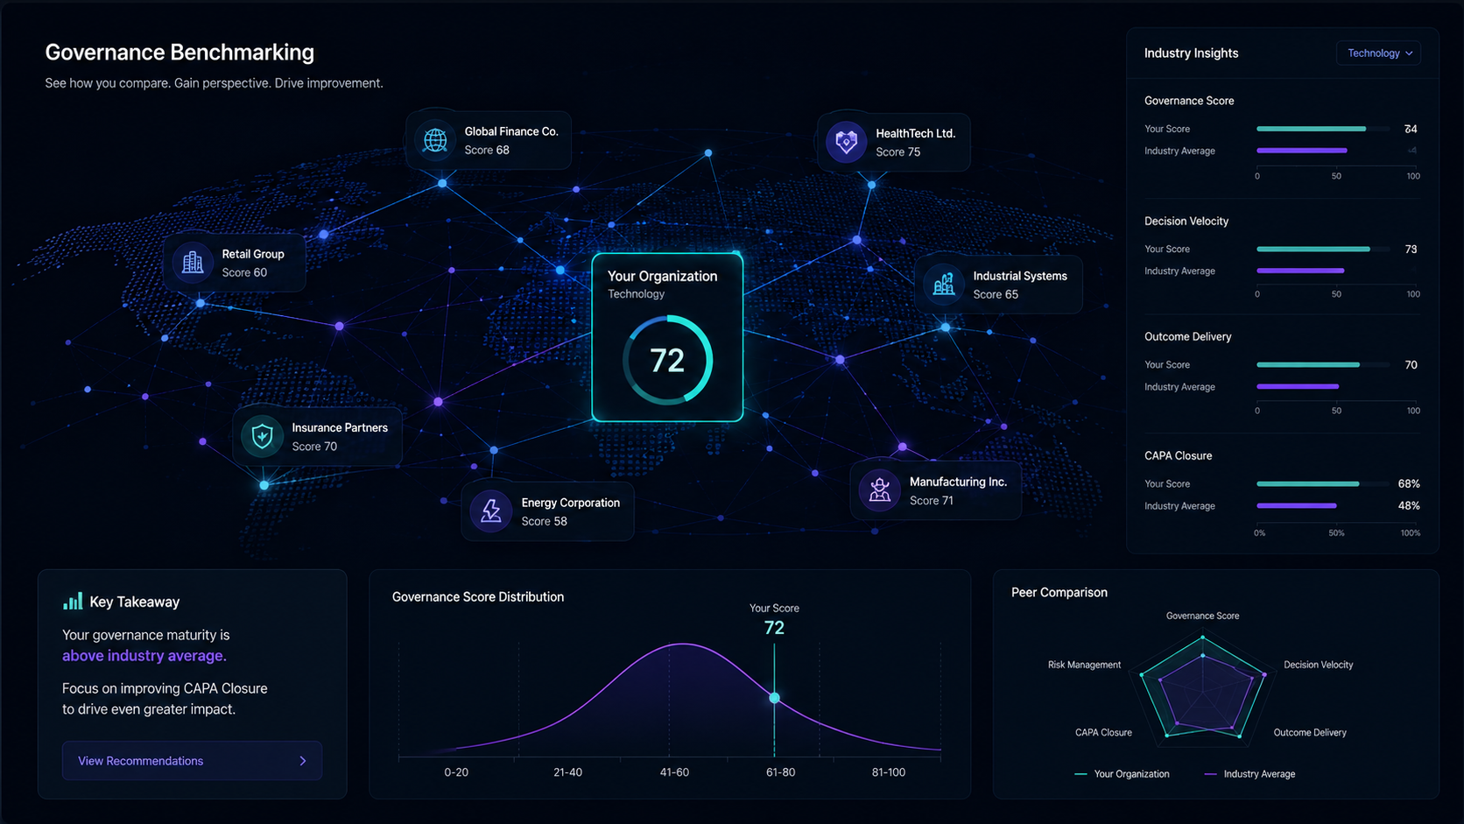Click the Industrial Systems factory icon
1464x824 pixels.
(944, 284)
